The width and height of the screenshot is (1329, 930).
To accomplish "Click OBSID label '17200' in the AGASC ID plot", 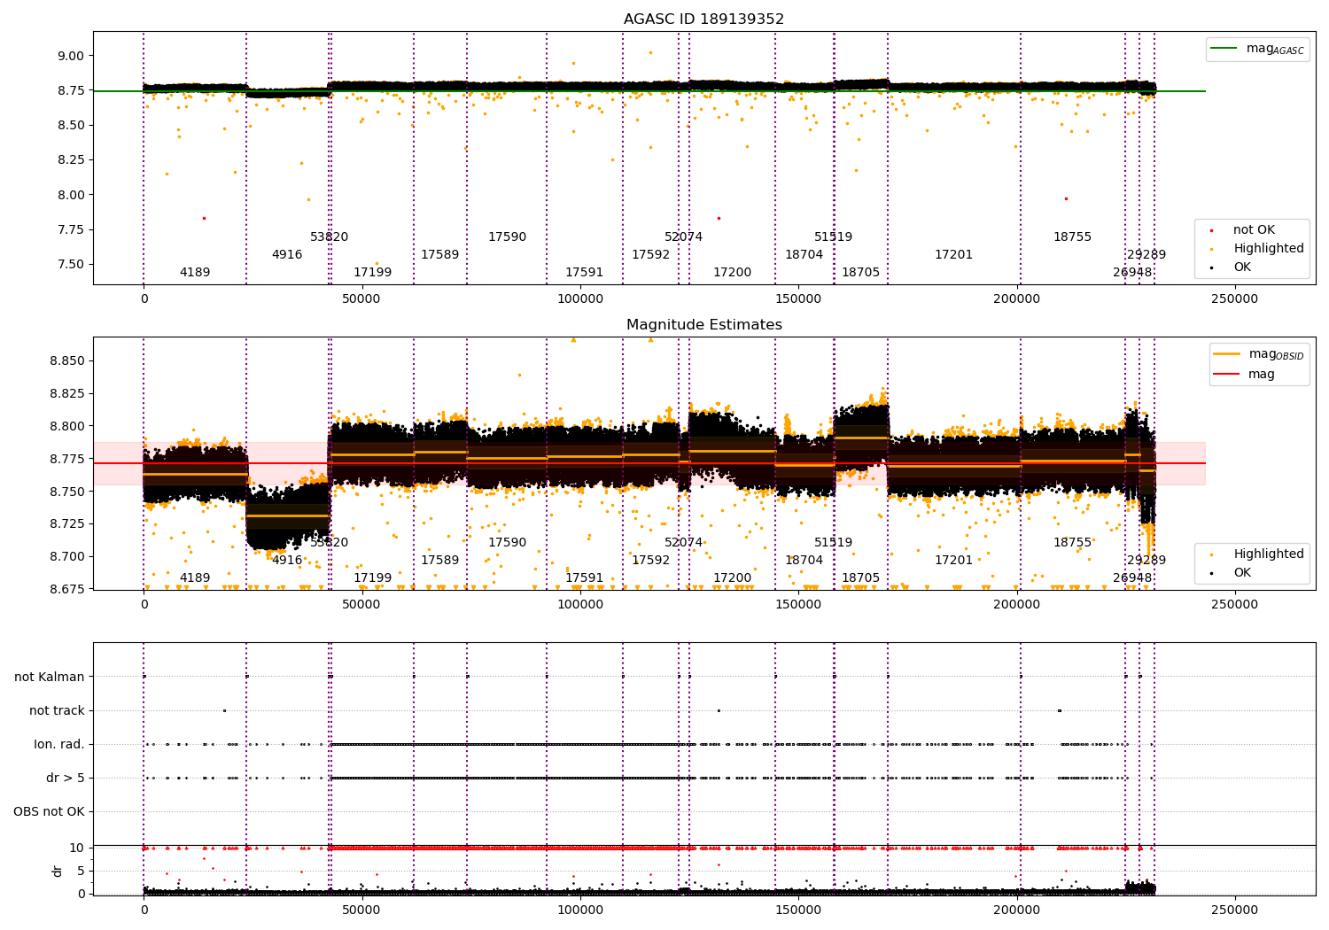I will pos(732,273).
